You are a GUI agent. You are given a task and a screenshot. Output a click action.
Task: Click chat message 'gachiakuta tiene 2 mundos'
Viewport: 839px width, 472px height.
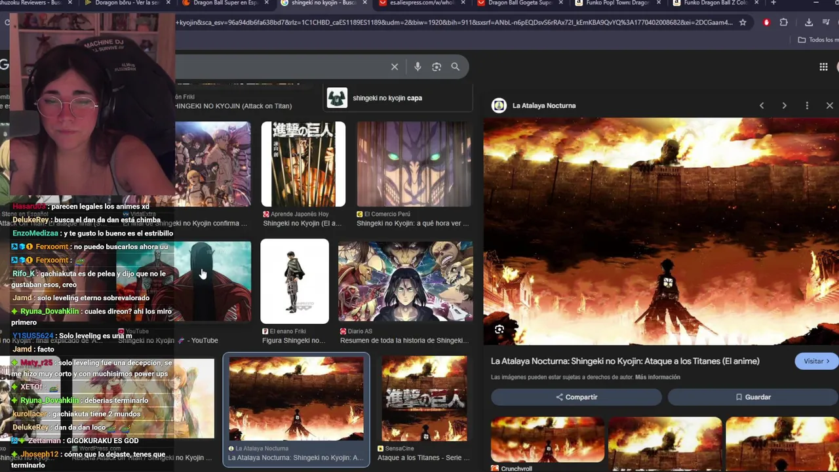[x=96, y=414]
